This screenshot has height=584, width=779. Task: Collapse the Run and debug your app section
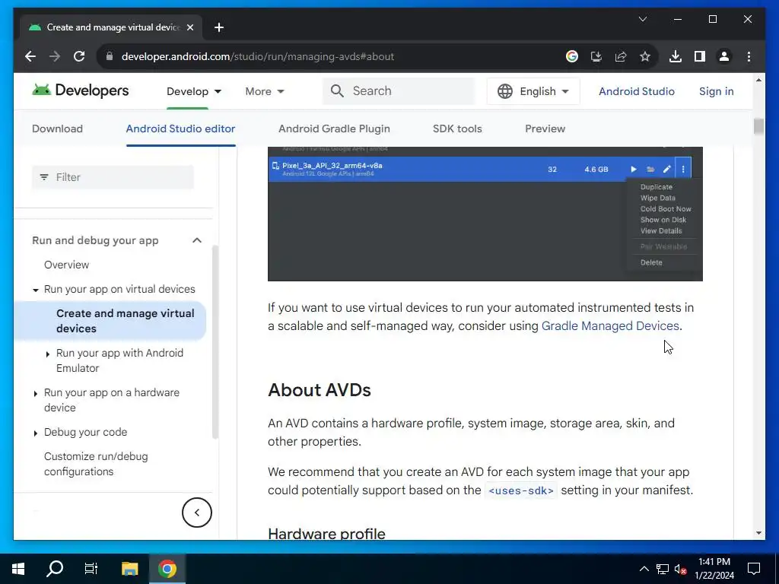tap(197, 240)
